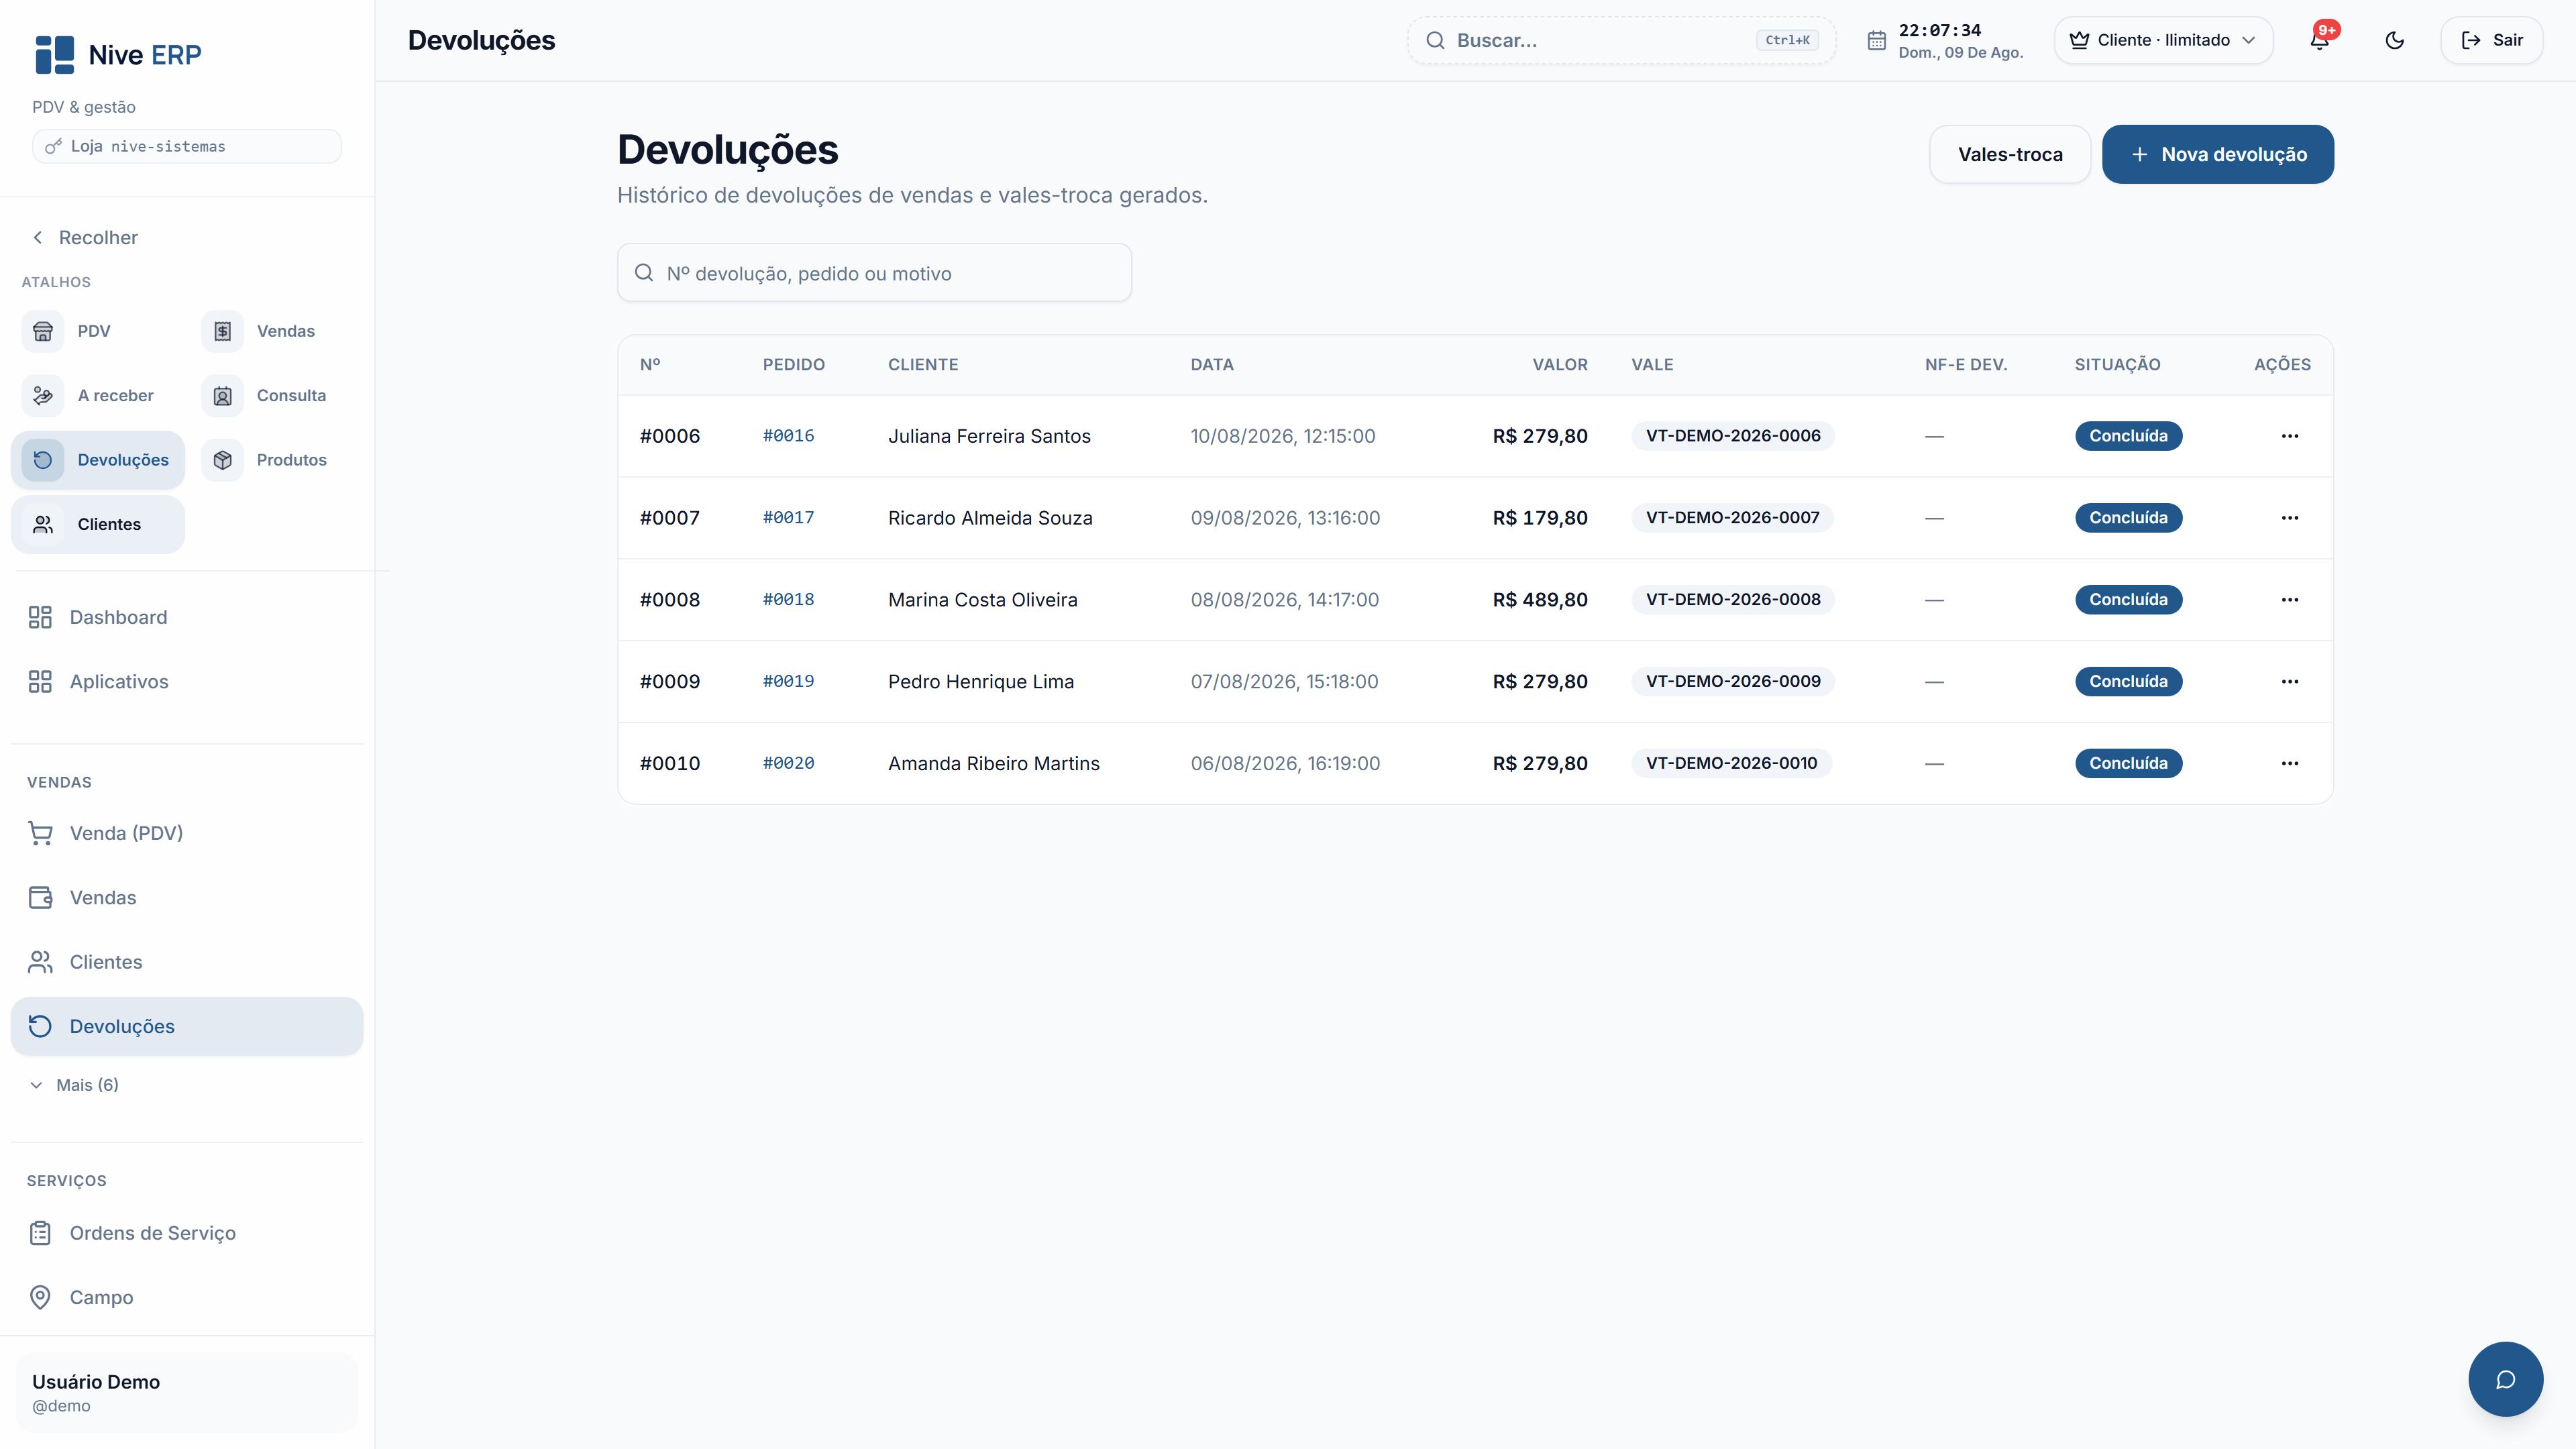The image size is (2576, 1449).
Task: Select the Devoluções shortcut icon
Action: click(x=43, y=460)
